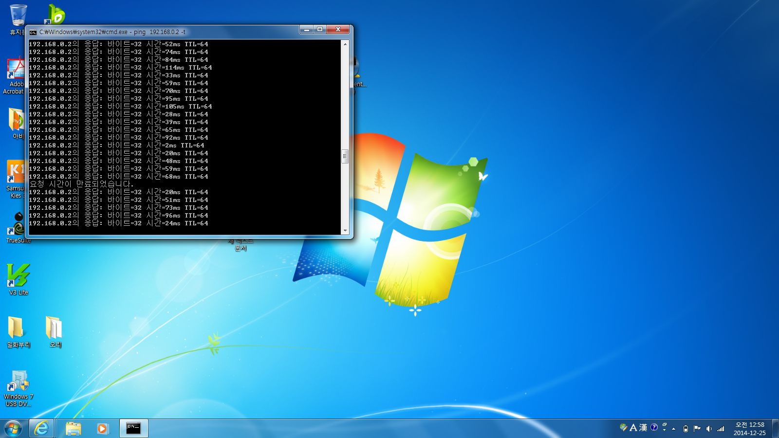The width and height of the screenshot is (779, 438).
Task: Toggle the IME A input mode
Action: [x=633, y=427]
